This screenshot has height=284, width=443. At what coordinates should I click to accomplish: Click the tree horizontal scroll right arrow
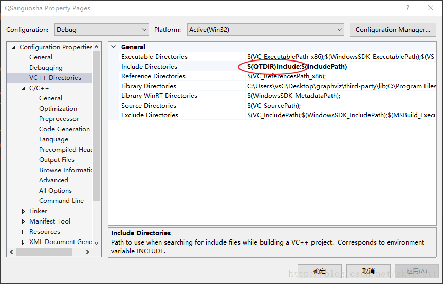88,252
